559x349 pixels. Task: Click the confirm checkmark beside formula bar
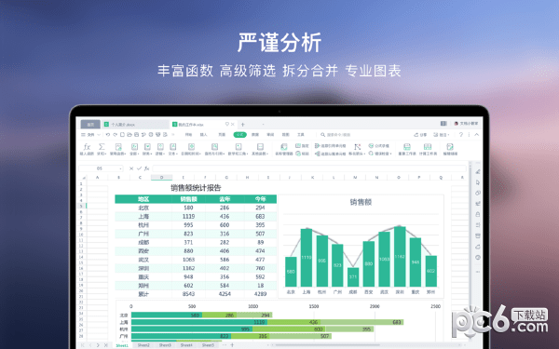[x=139, y=168]
